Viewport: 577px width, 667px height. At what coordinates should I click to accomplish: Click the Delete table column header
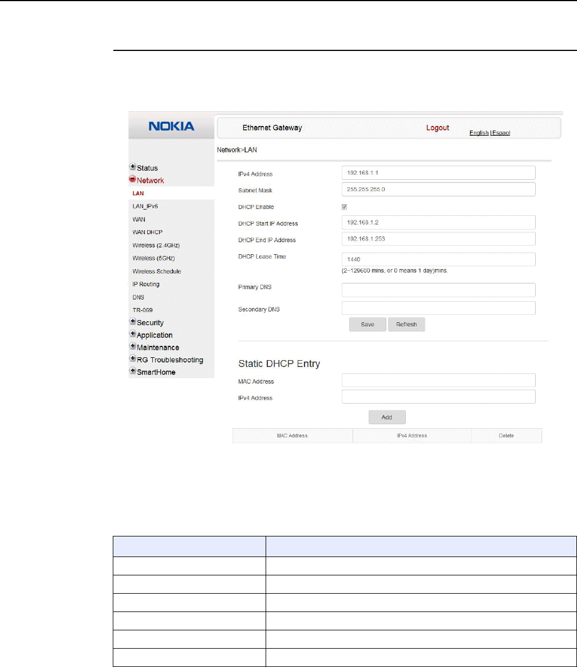(507, 436)
